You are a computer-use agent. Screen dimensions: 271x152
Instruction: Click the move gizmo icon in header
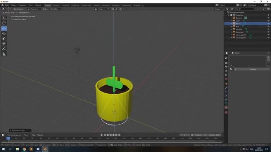click(9, 9)
